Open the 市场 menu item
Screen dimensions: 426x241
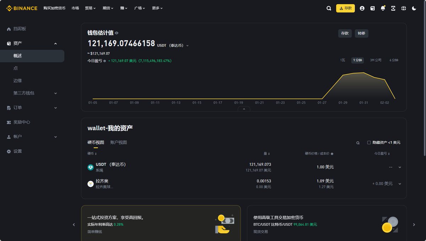click(x=75, y=8)
